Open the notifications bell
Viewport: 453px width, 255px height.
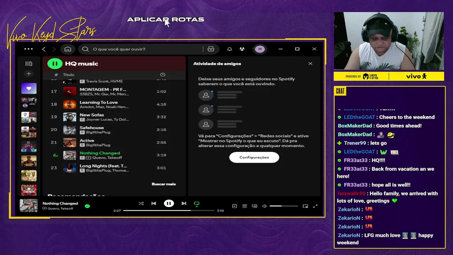229,49
